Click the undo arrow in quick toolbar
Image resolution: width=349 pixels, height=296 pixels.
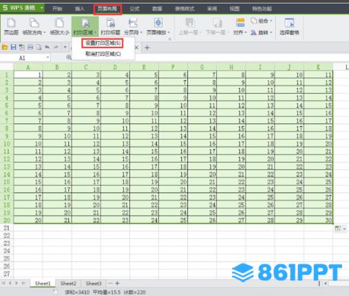(x=47, y=47)
